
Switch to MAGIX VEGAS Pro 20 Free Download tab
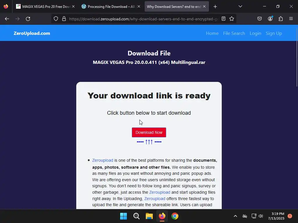(45, 7)
